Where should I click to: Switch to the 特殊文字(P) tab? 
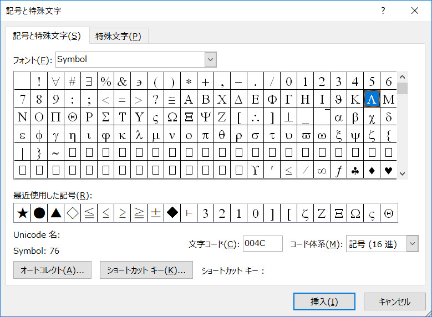118,37
